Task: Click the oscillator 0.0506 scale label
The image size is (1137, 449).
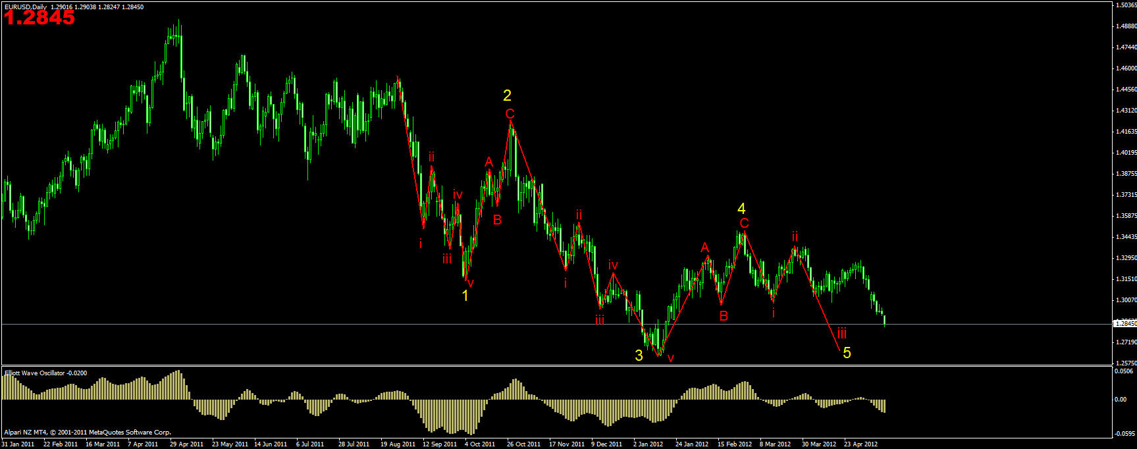Action: point(1124,371)
